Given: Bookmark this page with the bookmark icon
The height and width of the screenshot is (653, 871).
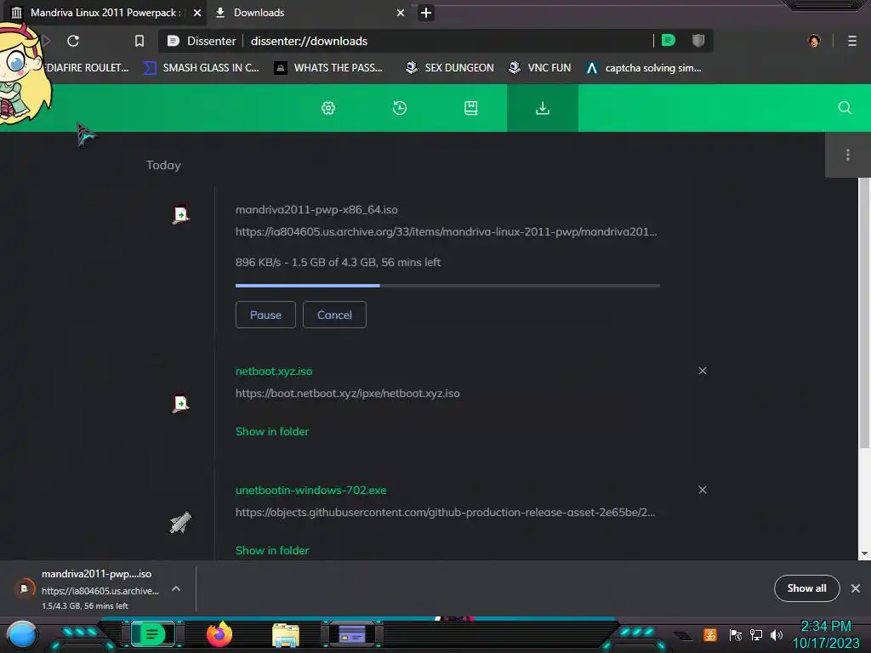Looking at the screenshot, I should tap(139, 41).
